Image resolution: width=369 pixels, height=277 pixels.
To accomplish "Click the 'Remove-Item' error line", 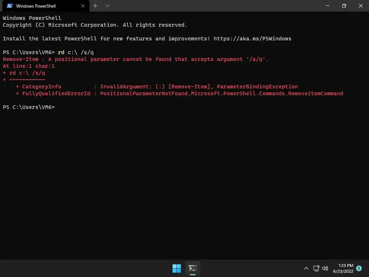I will (135, 59).
